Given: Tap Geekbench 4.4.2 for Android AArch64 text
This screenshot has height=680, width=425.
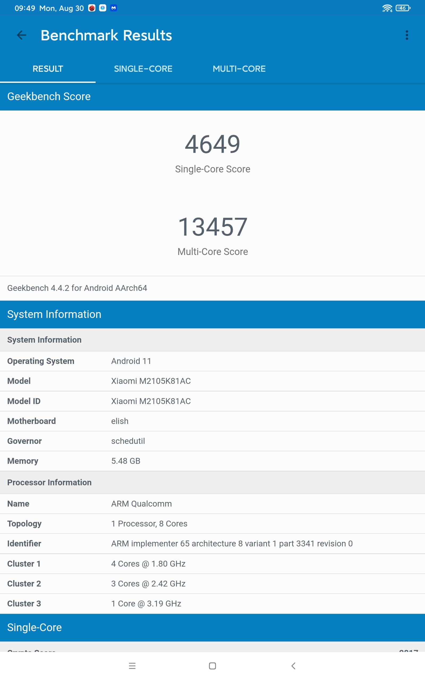Looking at the screenshot, I should [77, 288].
